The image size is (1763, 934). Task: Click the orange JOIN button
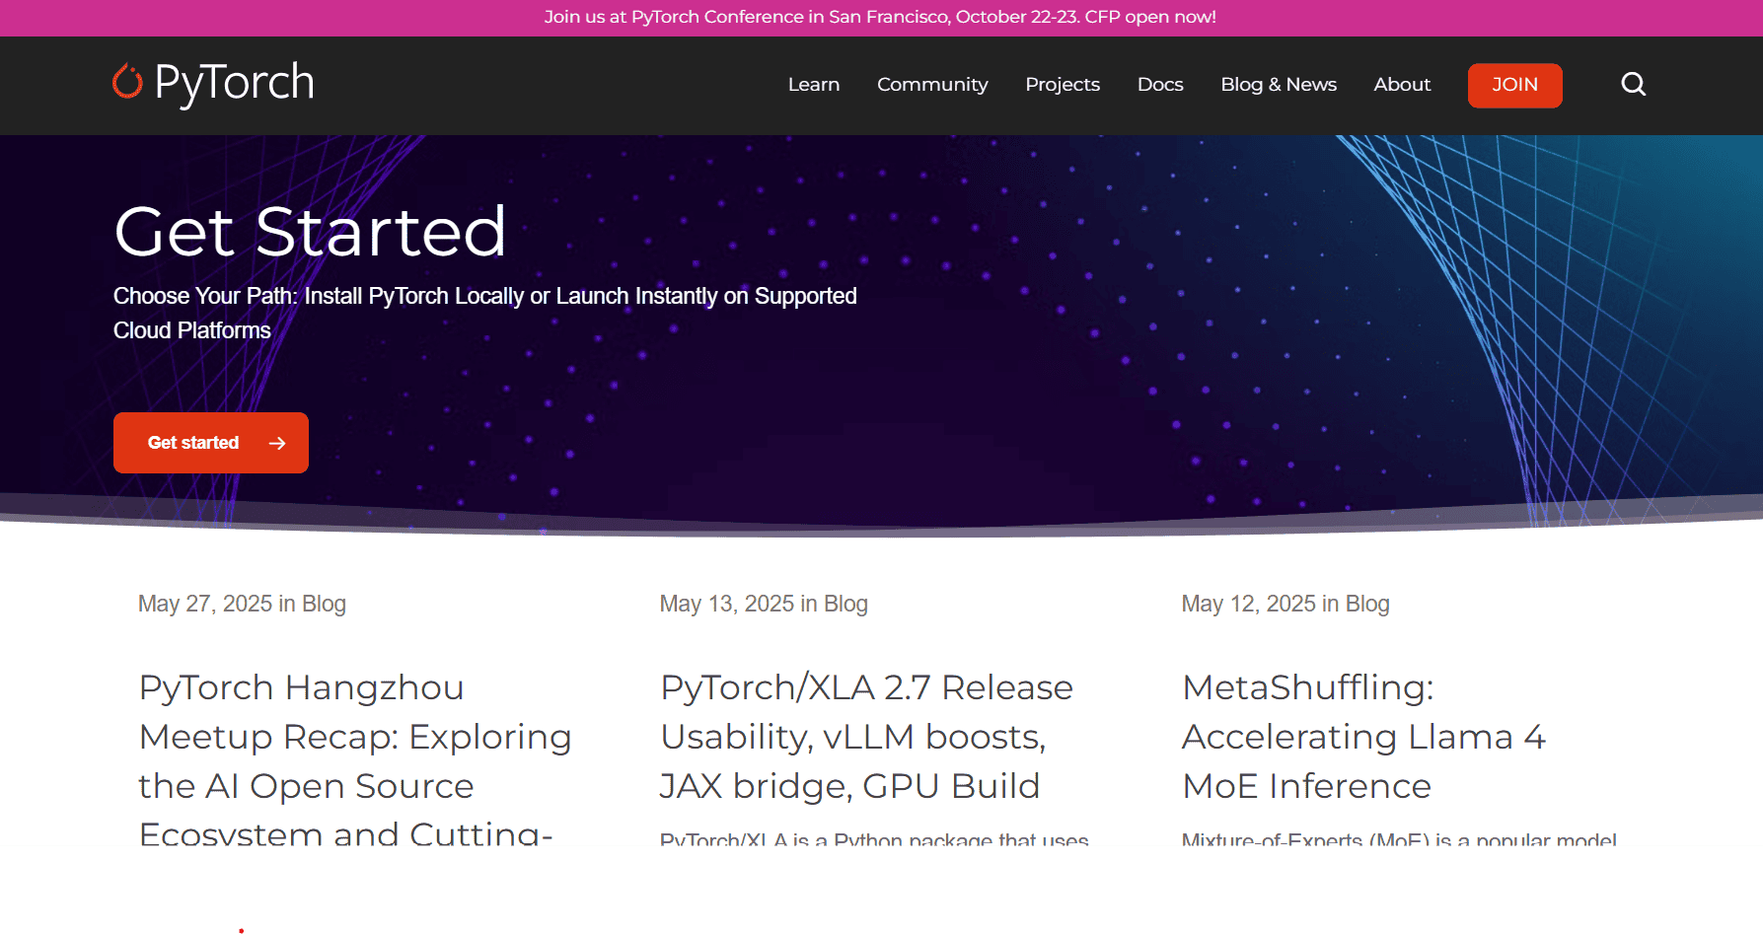click(1514, 85)
